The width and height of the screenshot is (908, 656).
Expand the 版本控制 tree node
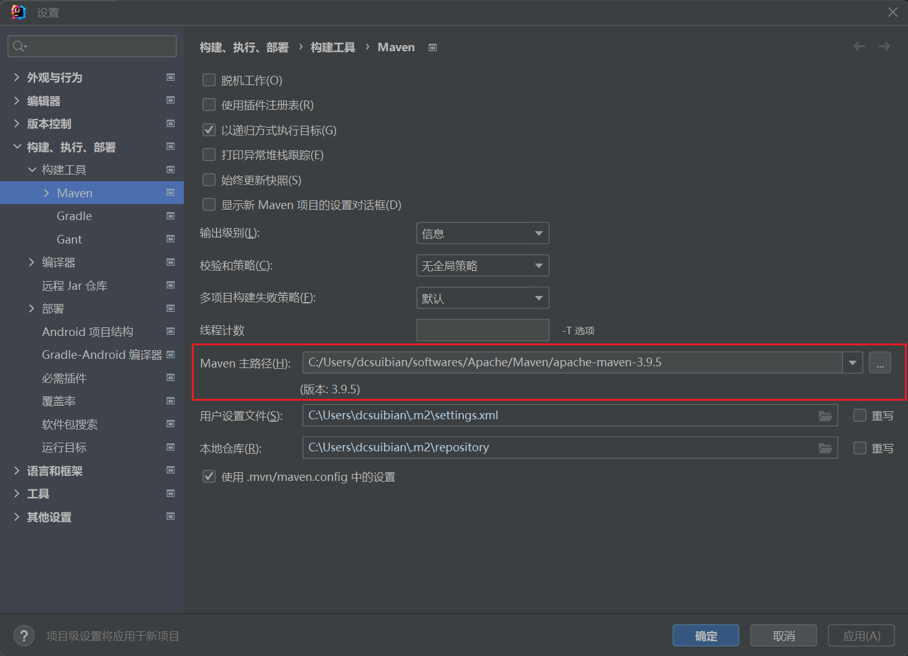click(17, 123)
